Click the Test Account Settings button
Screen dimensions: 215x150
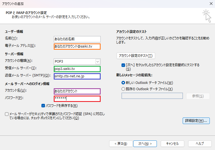(x=136, y=56)
